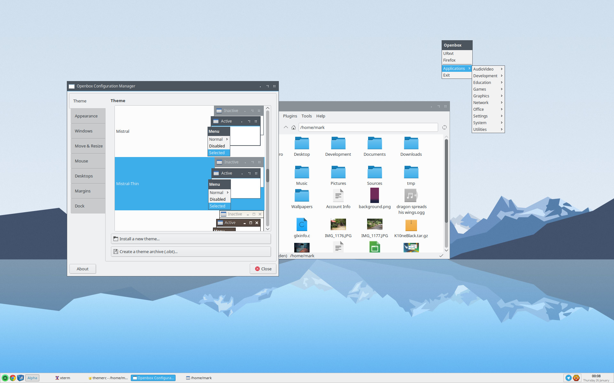Switch to the Margins tab
The height and width of the screenshot is (383, 614).
click(x=88, y=191)
